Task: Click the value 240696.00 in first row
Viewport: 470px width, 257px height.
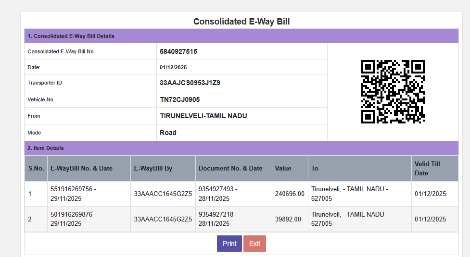Action: tap(290, 194)
